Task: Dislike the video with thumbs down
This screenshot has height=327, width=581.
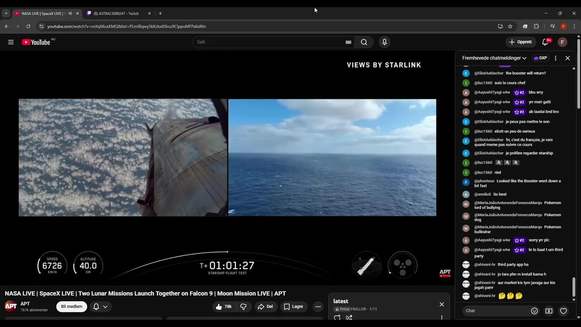Action: click(243, 307)
